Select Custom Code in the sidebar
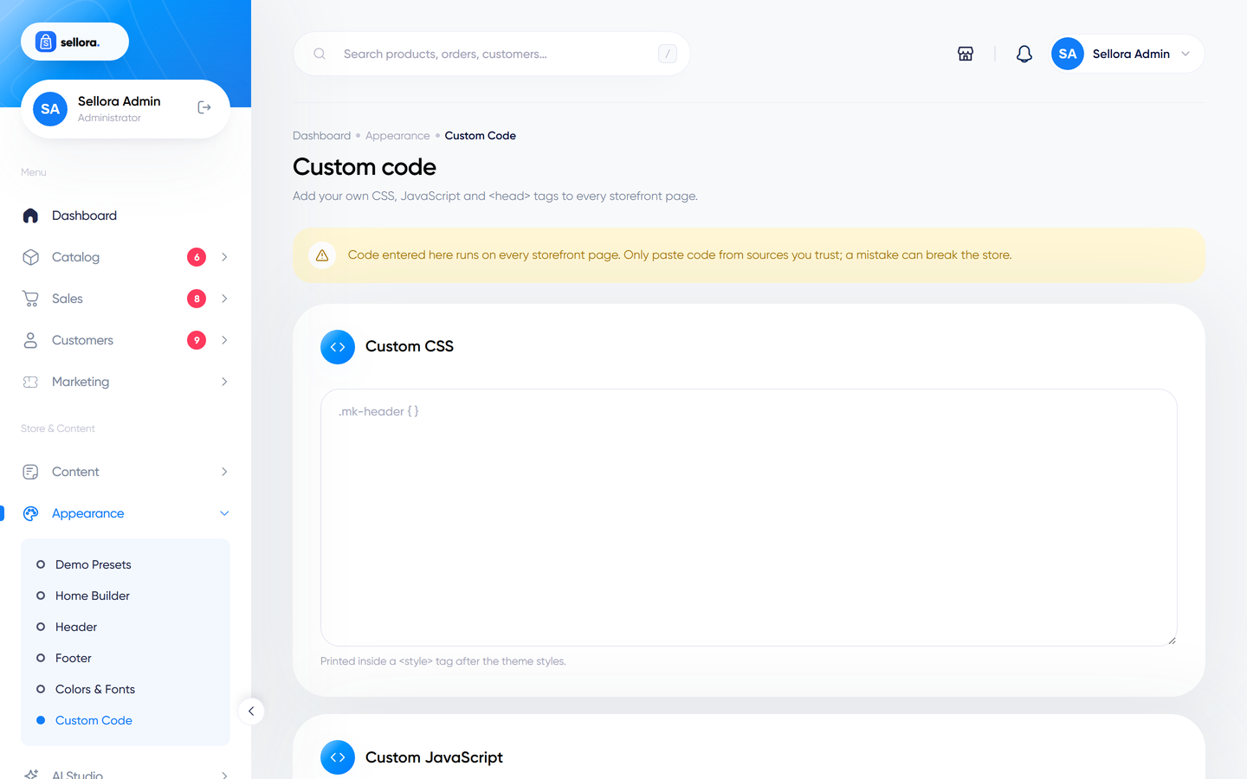 click(94, 720)
